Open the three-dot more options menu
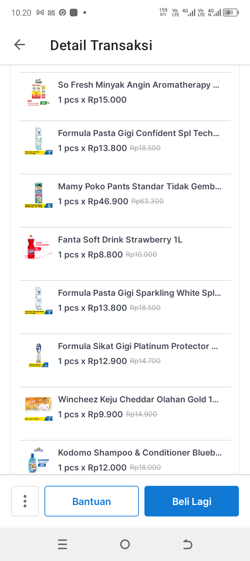 (x=25, y=501)
